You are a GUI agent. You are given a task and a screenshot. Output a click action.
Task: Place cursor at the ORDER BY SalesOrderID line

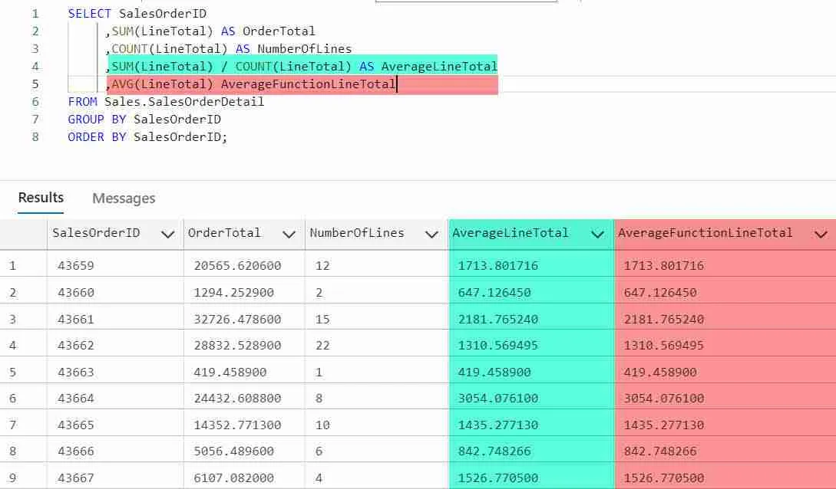point(147,136)
